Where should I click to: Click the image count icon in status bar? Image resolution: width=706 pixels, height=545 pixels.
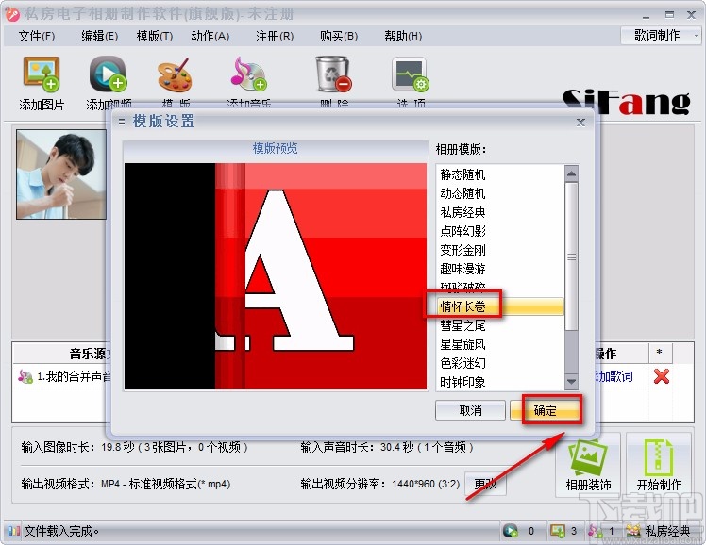click(558, 531)
